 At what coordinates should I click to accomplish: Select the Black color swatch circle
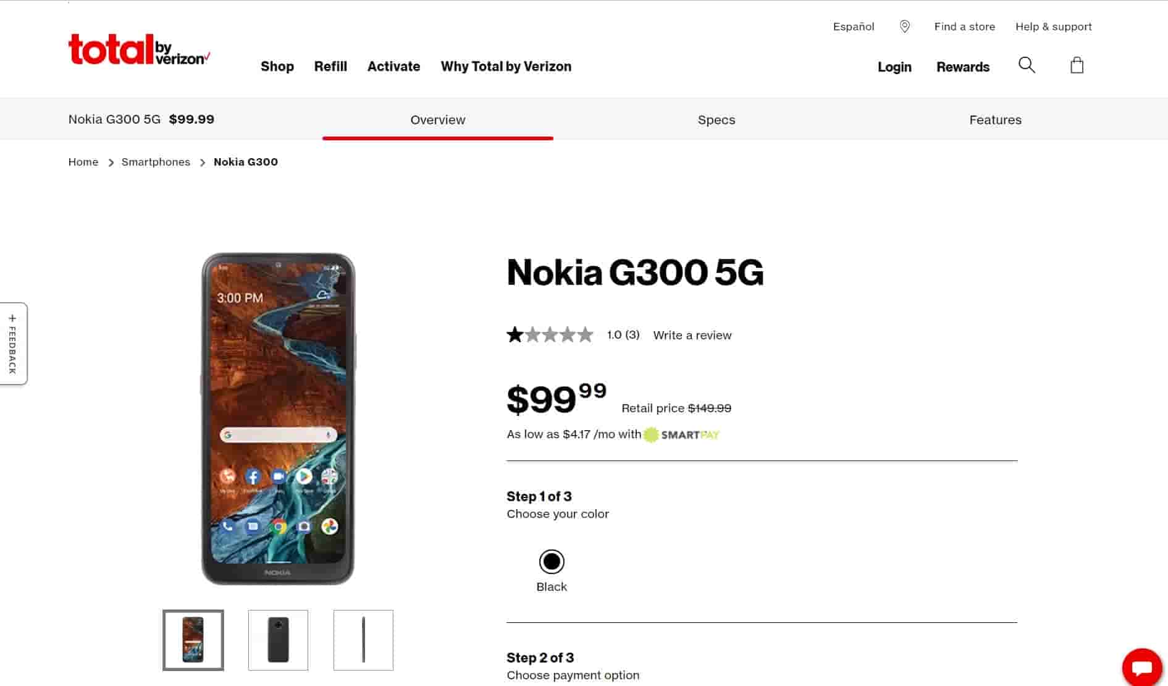pos(551,561)
